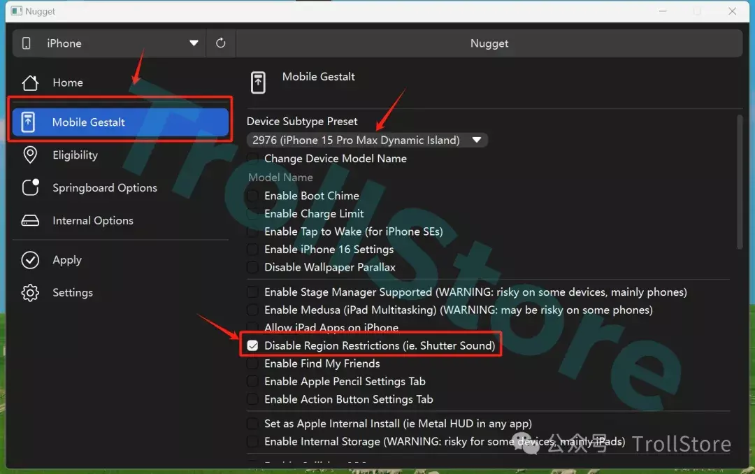
Task: Check Enable Action Button Settings Tab
Action: click(x=252, y=399)
